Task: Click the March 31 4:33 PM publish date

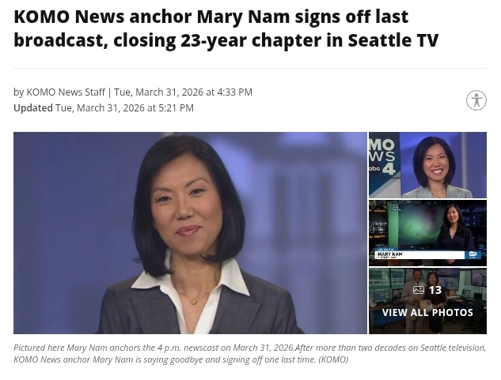Action: pos(183,92)
